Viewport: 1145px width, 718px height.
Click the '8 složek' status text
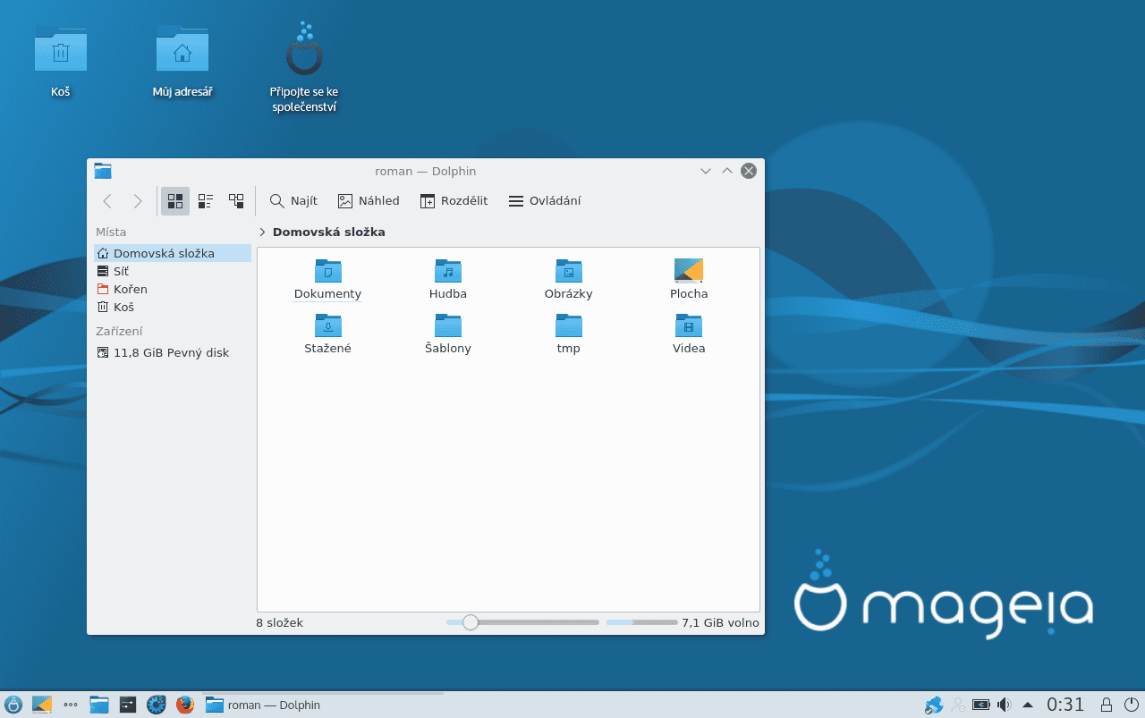tap(280, 623)
